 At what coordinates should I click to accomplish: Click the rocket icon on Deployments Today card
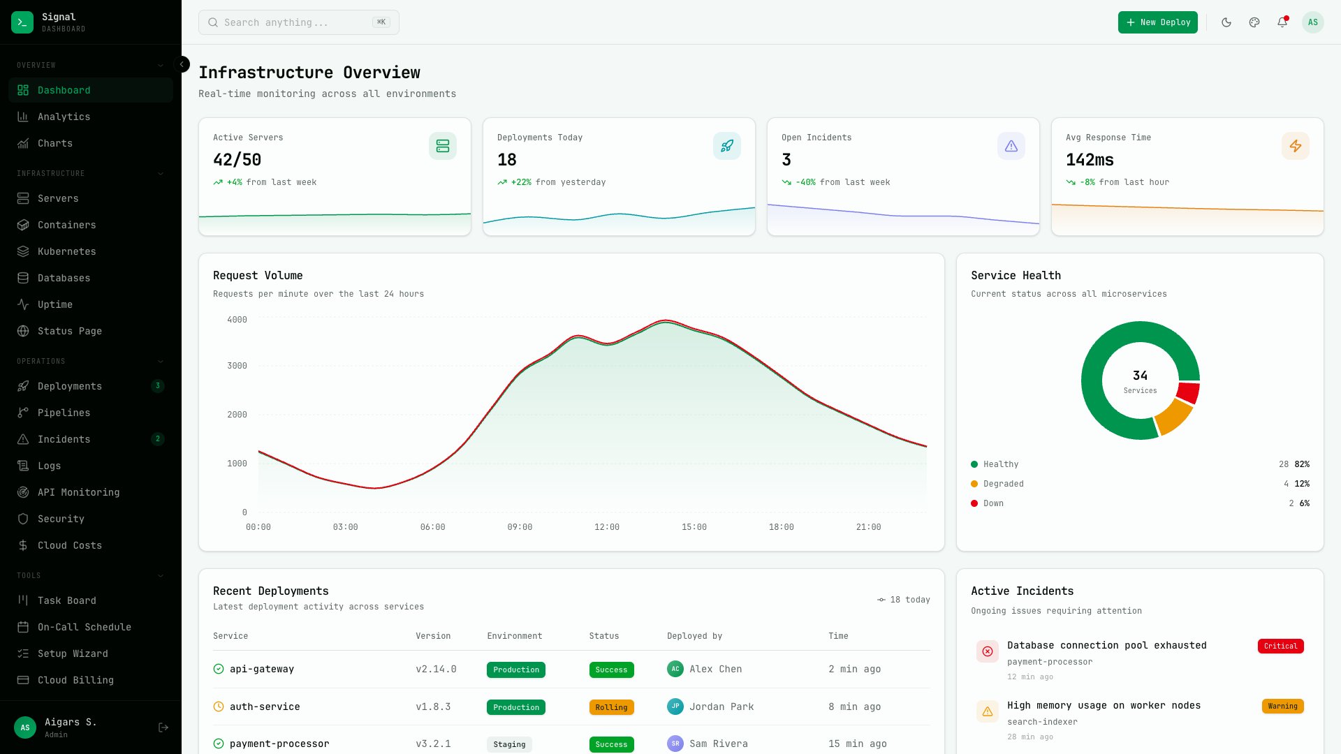[x=726, y=146]
